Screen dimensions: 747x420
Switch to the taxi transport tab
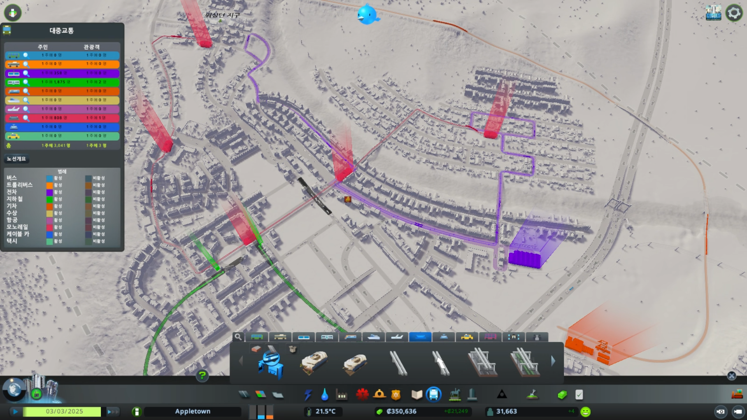click(x=467, y=337)
